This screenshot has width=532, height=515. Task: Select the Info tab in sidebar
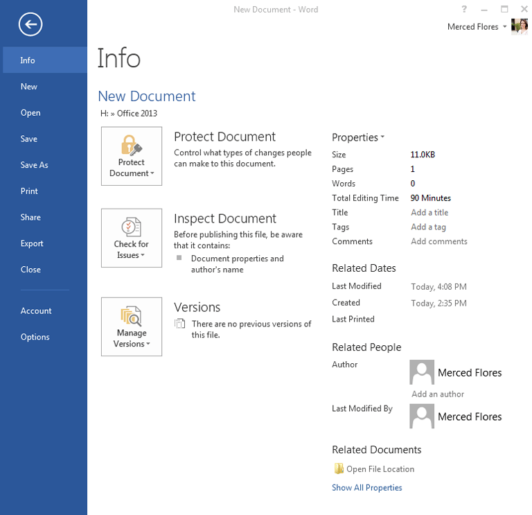(x=45, y=60)
